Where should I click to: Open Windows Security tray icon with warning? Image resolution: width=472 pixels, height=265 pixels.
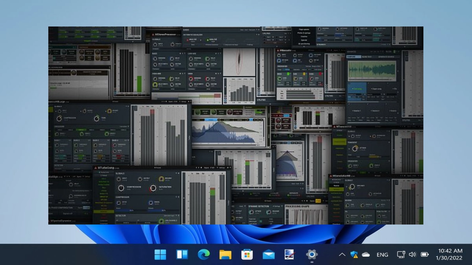point(354,254)
